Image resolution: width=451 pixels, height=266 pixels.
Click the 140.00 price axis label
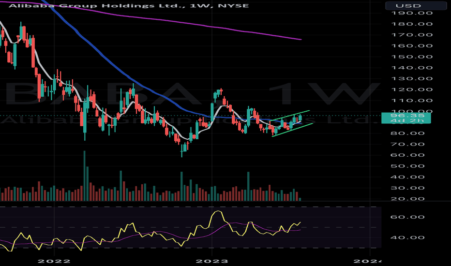(x=412, y=68)
